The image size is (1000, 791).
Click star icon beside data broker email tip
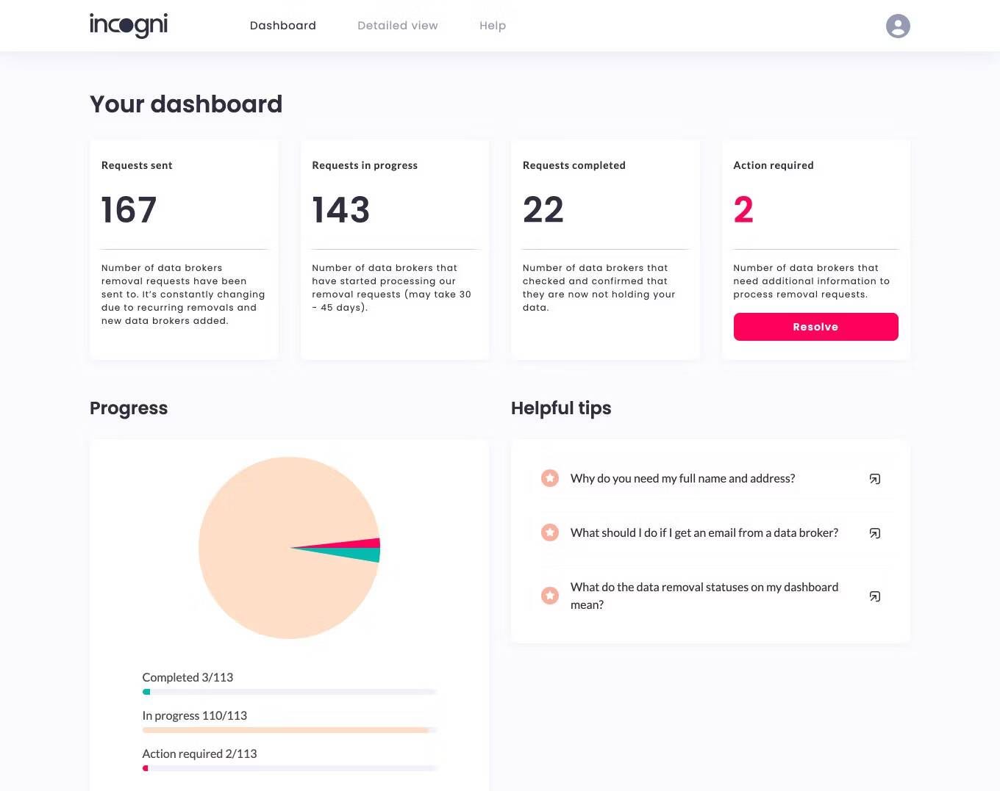[550, 532]
